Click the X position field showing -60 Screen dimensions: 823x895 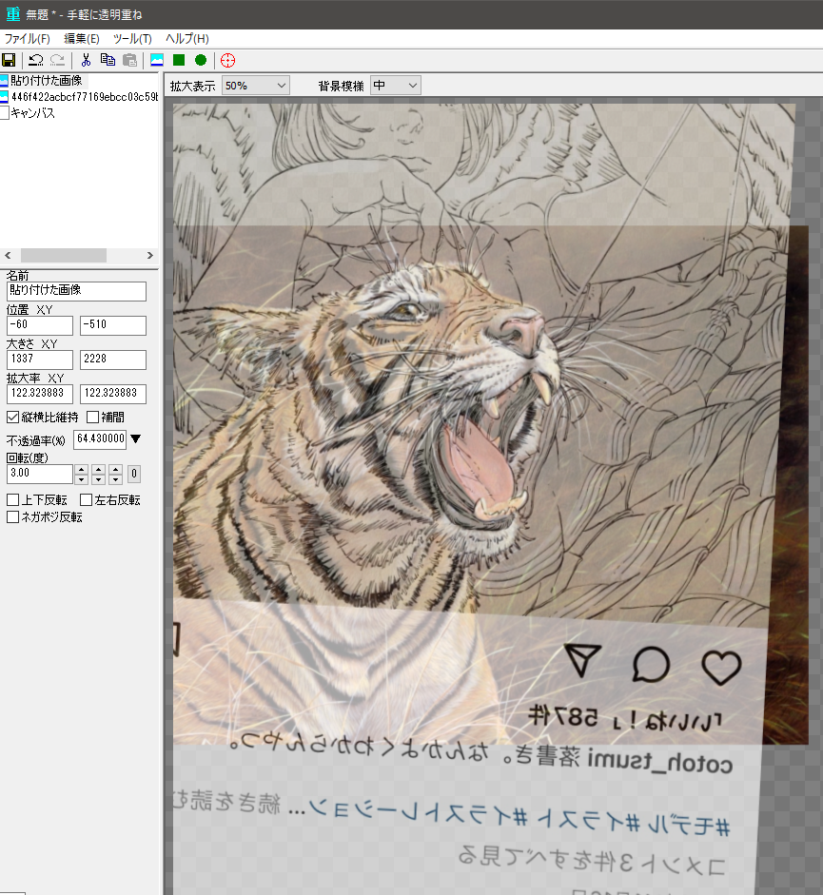tap(39, 325)
